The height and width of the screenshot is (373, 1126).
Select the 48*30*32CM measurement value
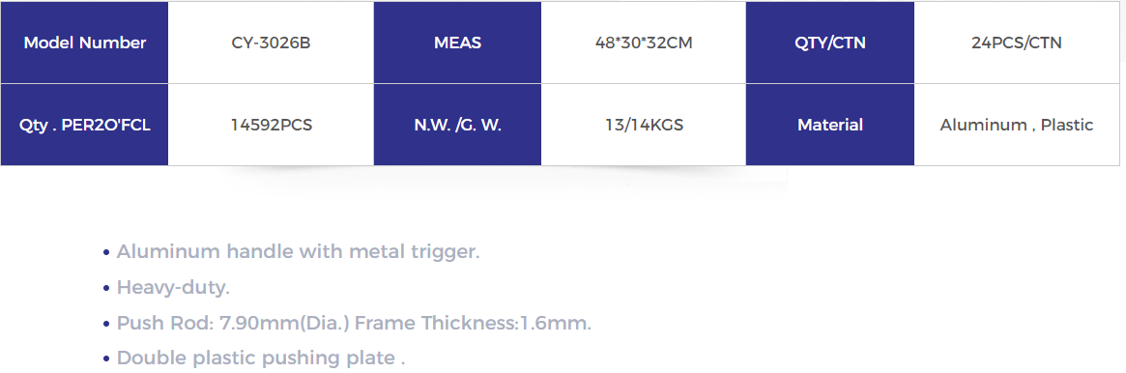[x=644, y=43]
